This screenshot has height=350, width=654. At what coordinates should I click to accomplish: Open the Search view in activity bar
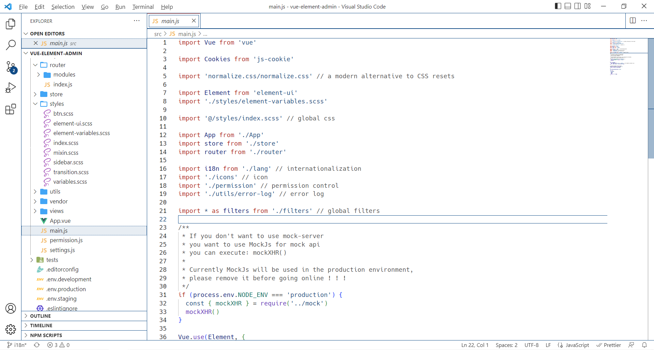pyautogui.click(x=11, y=45)
